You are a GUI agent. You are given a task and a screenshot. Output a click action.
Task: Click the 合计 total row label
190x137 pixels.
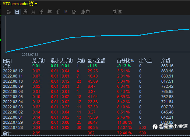(x=7, y=133)
